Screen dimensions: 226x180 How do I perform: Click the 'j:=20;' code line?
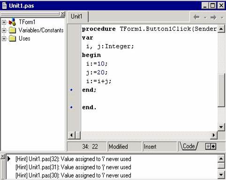pyautogui.click(x=97, y=73)
